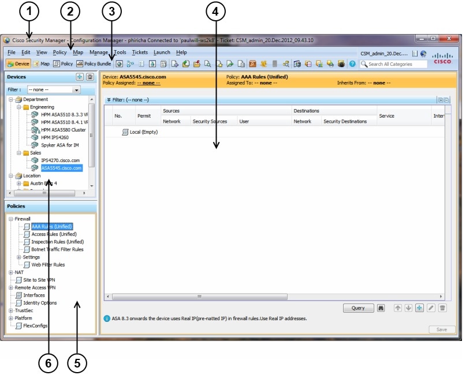Viewport: 473px width, 375px height.
Task: Click the delete icon in Devices header
Action: 90,77
